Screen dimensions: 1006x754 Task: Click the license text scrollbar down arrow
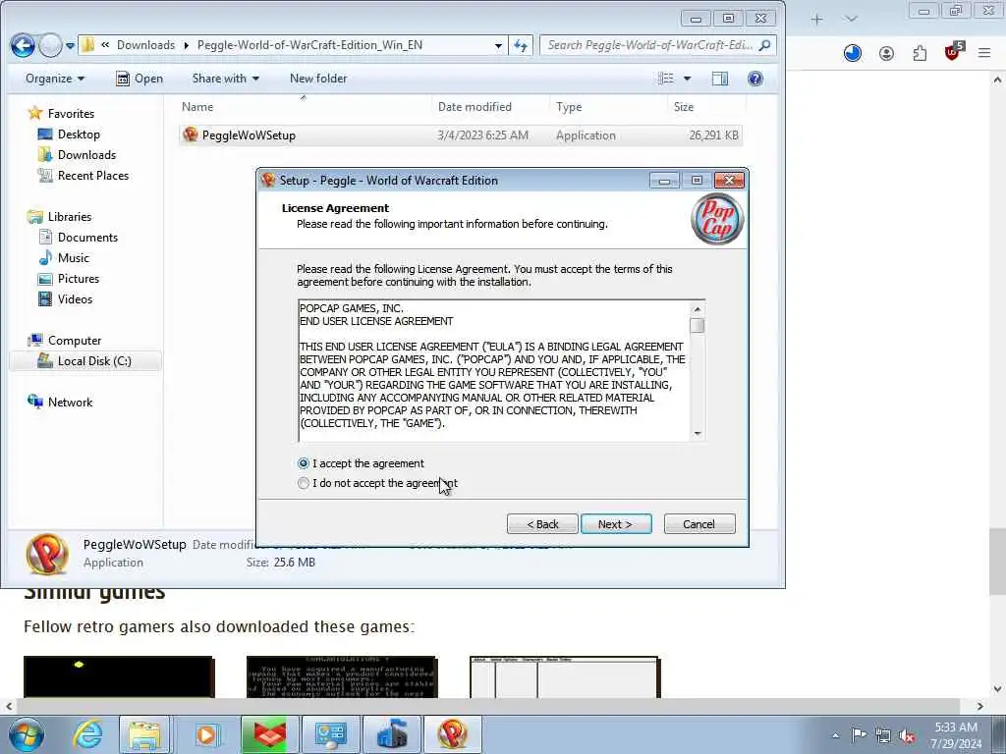pyautogui.click(x=698, y=434)
